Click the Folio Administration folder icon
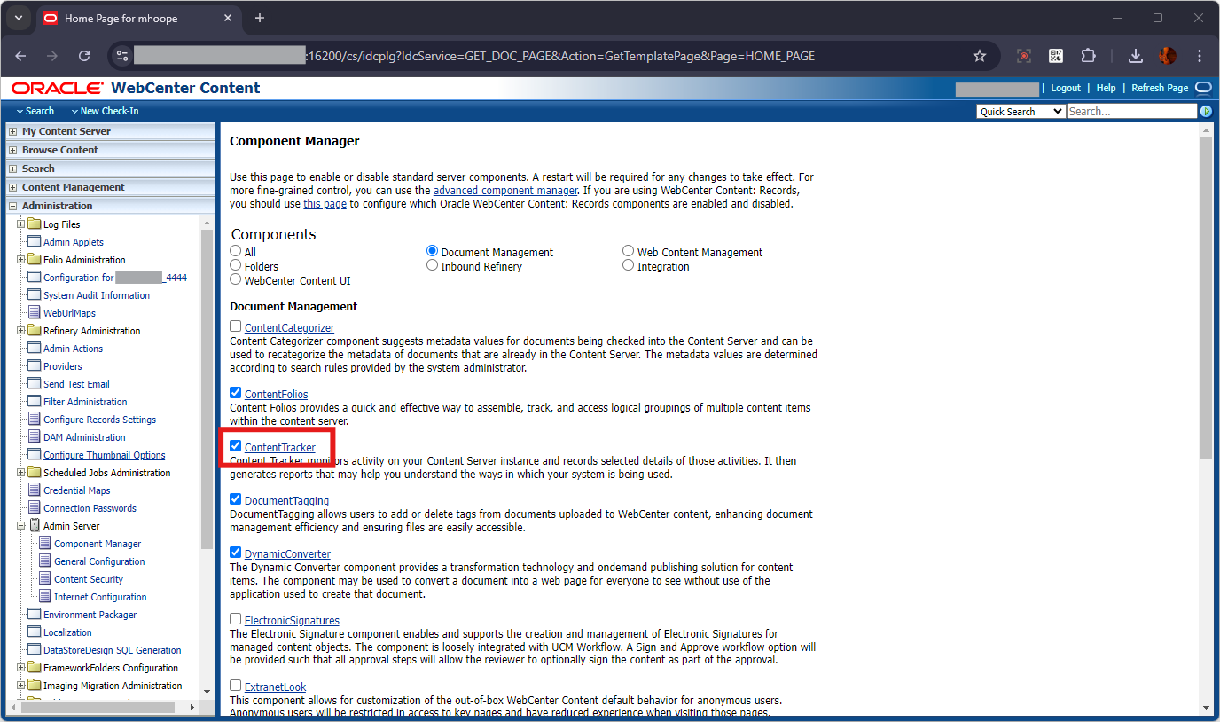The height and width of the screenshot is (722, 1220). (35, 260)
